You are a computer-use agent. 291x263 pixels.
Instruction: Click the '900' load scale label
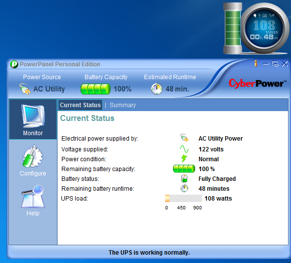coord(197,207)
